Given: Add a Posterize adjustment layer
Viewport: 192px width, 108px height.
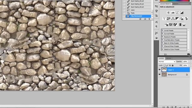Looking at the screenshot, I should pos(171,25).
